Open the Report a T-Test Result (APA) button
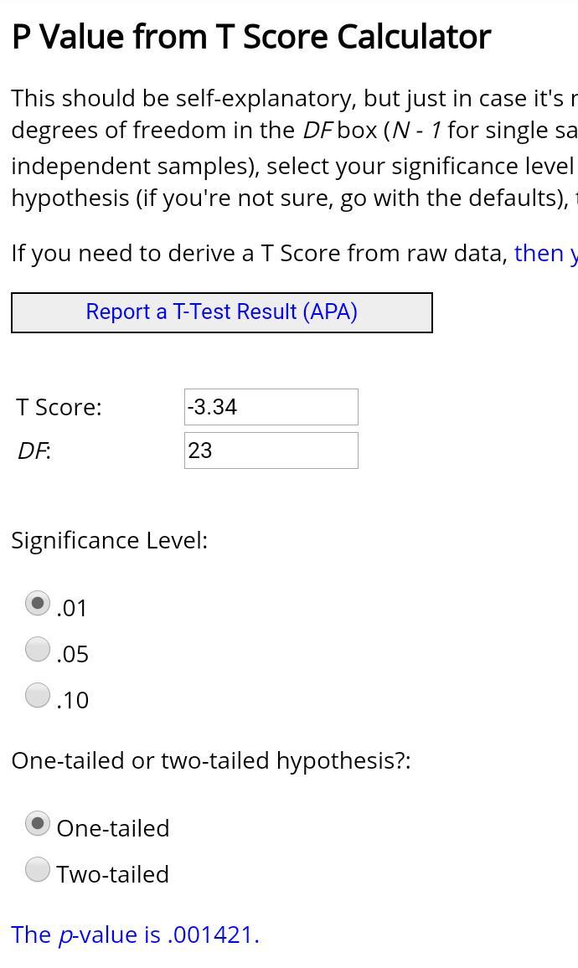 tap(222, 313)
